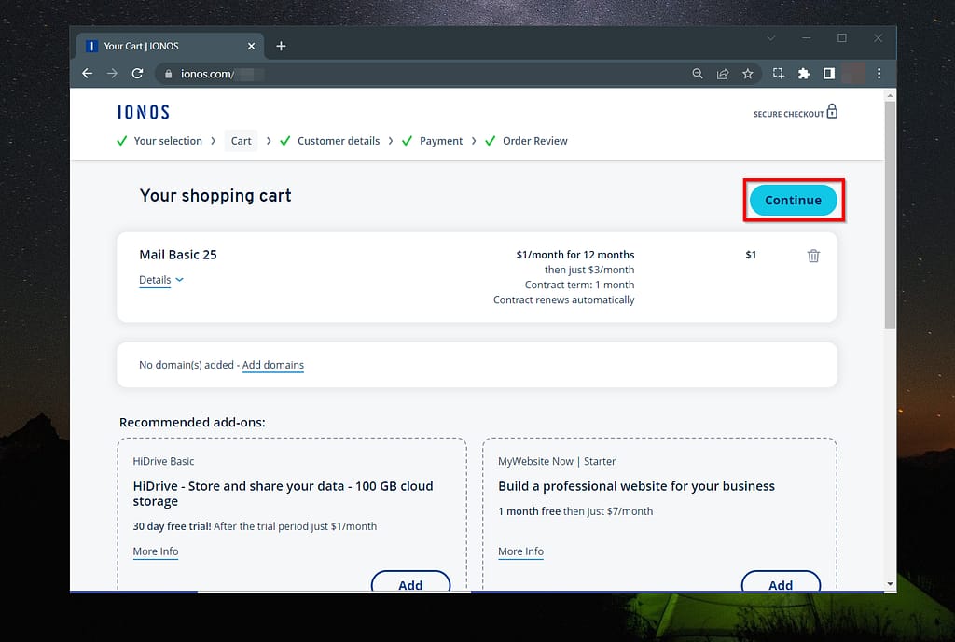Add the HiDrive Basic add-on

[x=410, y=581]
